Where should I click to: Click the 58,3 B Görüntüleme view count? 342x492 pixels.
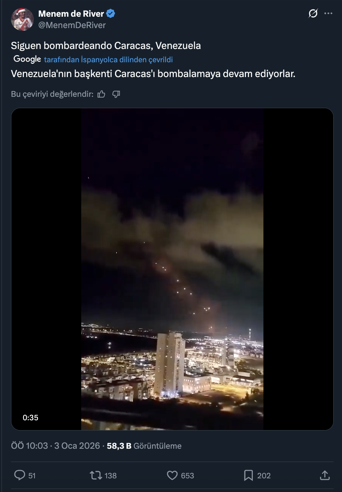[x=144, y=446]
